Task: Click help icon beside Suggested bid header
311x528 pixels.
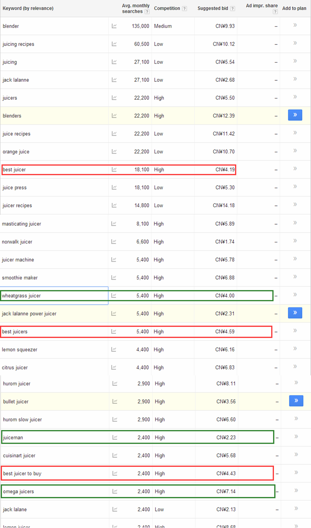Action: (233, 9)
